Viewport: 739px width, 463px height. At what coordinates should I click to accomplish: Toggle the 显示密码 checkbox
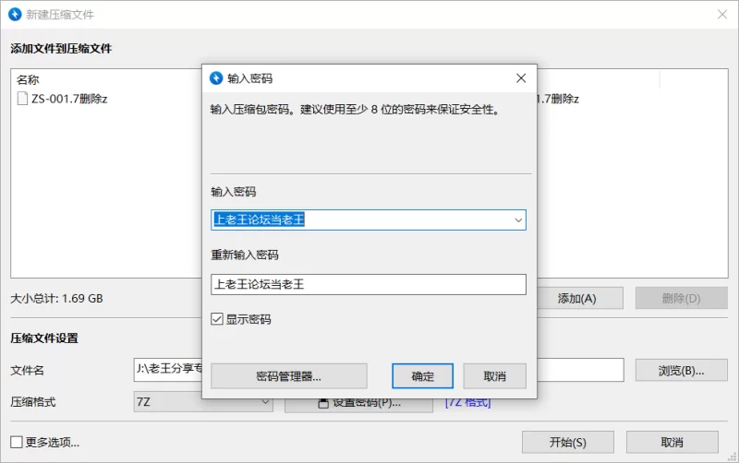[x=217, y=319]
